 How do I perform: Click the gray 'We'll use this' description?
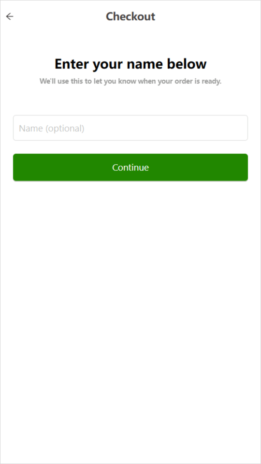(130, 81)
